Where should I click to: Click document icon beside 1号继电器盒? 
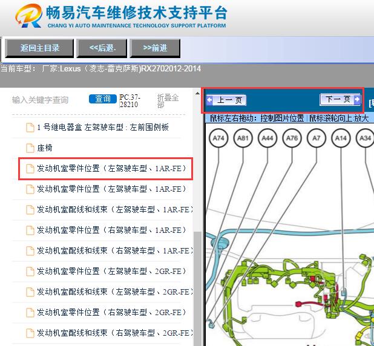point(30,128)
